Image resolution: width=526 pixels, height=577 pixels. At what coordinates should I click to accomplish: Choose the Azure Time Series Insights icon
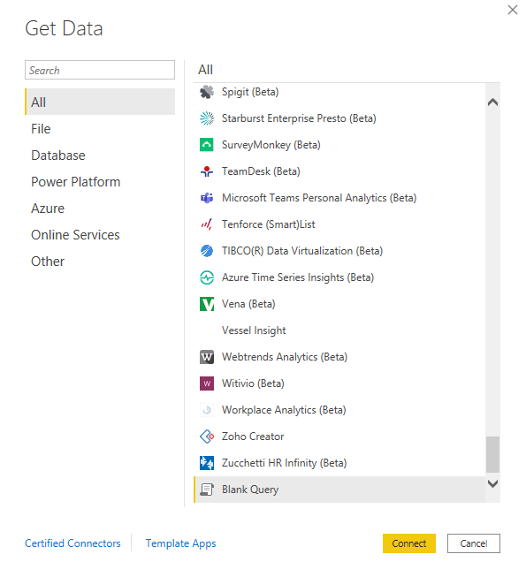coord(207,277)
